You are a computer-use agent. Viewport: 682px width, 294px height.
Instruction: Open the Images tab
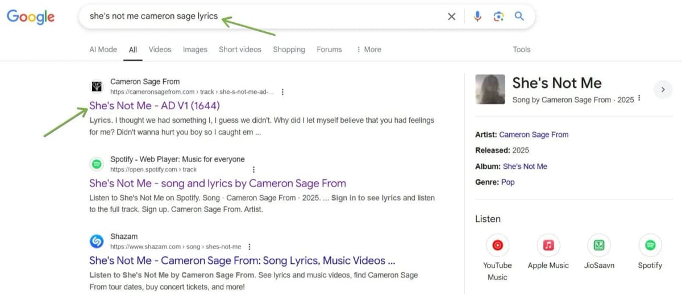pos(195,49)
